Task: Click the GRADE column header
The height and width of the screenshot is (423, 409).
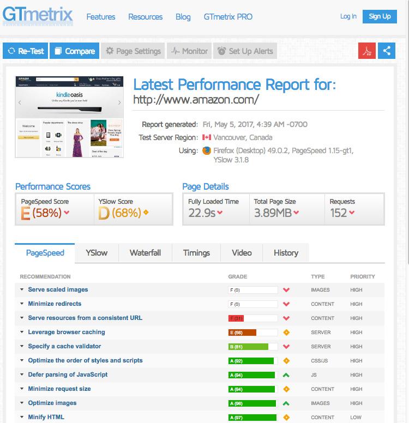Action: [x=238, y=276]
